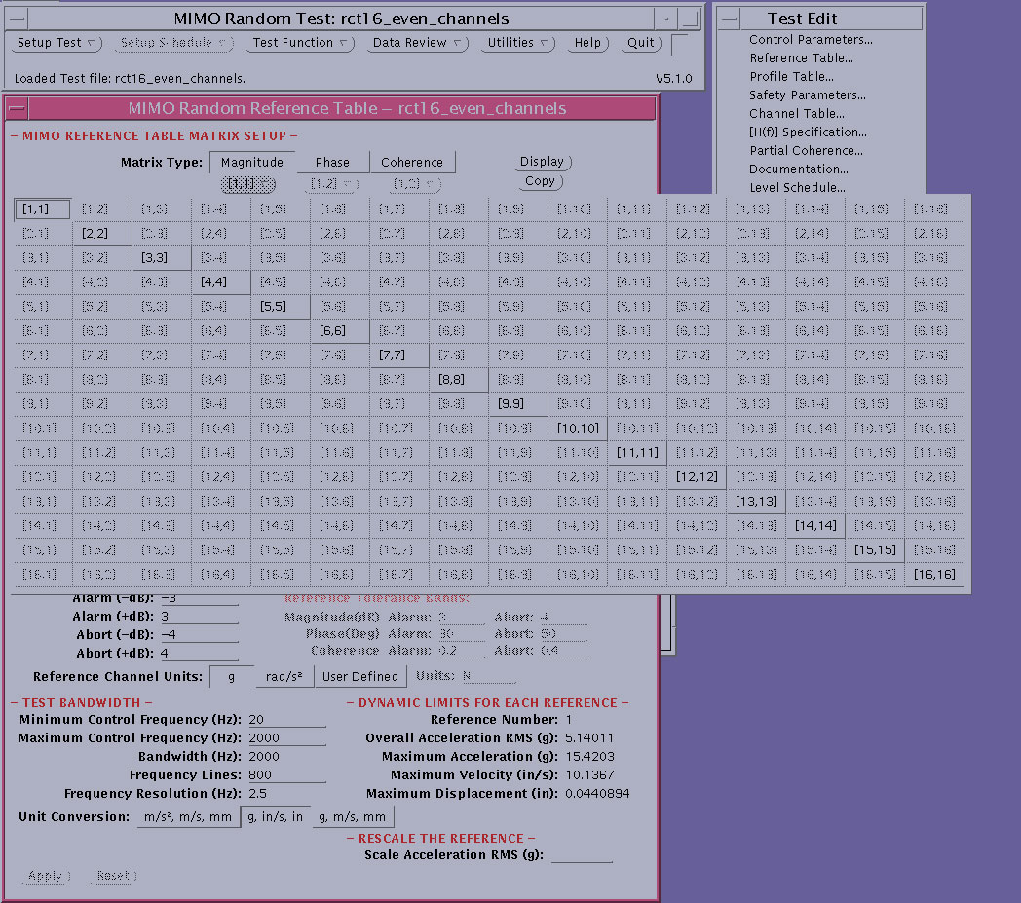
Task: Open Partial Coherence from Test Edit
Action: pyautogui.click(x=806, y=150)
